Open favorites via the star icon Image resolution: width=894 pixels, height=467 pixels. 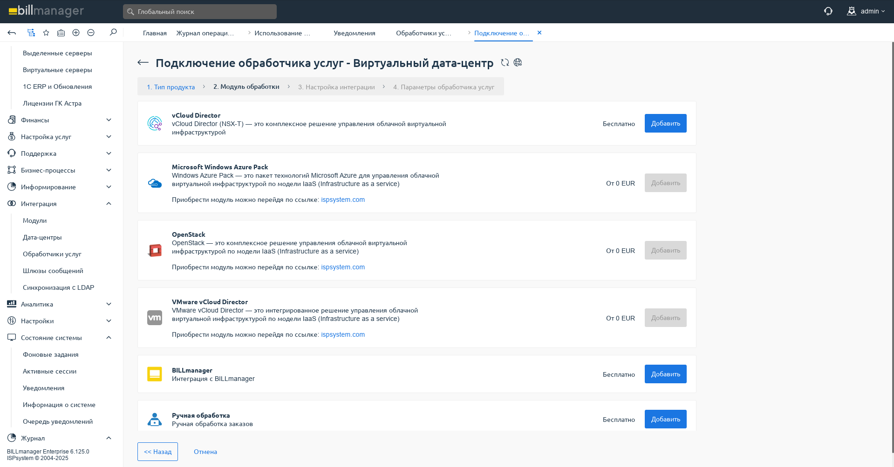(46, 33)
